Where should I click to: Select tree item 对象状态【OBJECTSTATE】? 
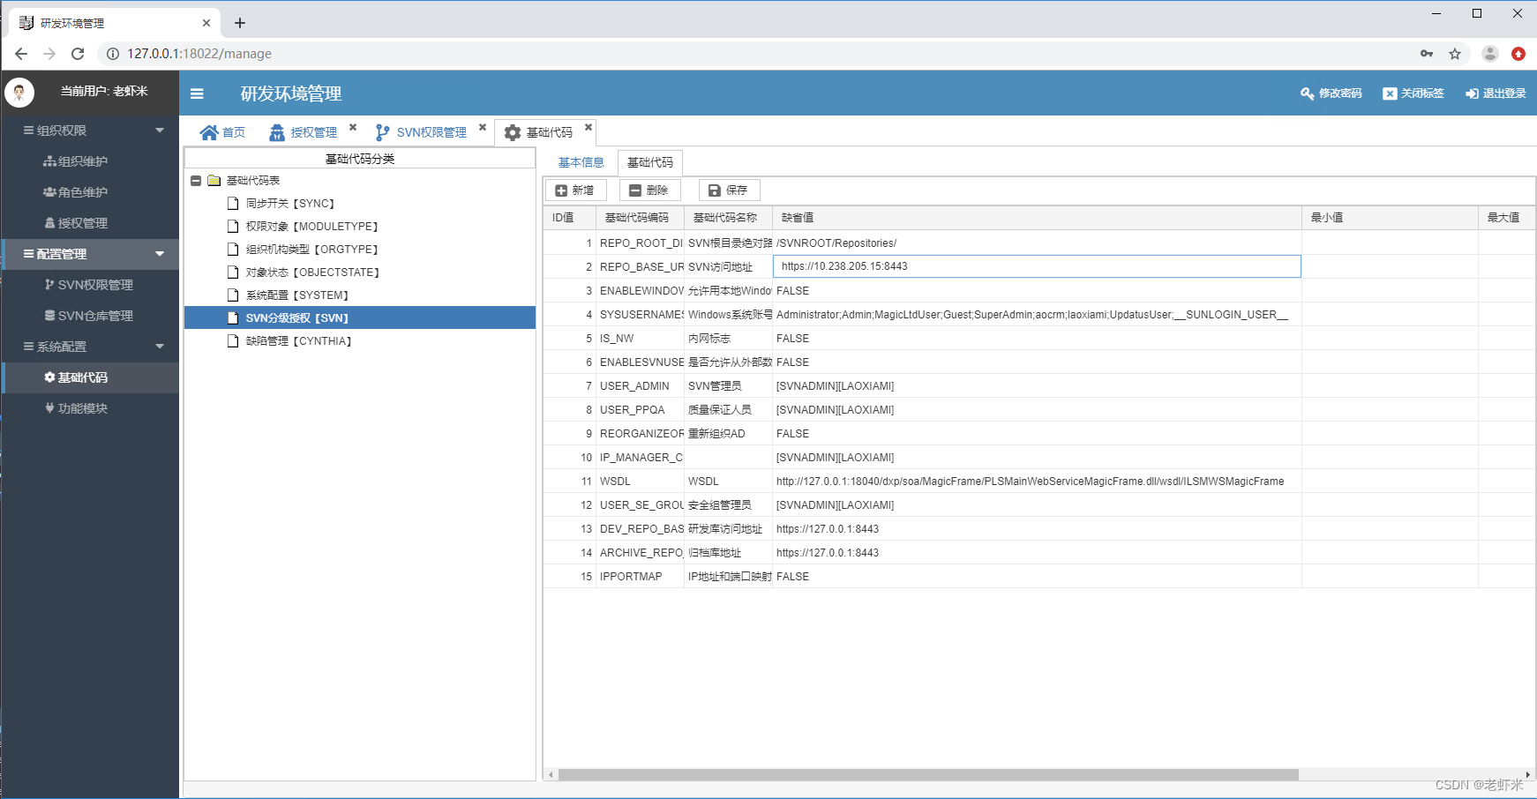pos(313,273)
